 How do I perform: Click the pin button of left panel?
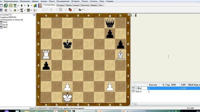point(34,15)
